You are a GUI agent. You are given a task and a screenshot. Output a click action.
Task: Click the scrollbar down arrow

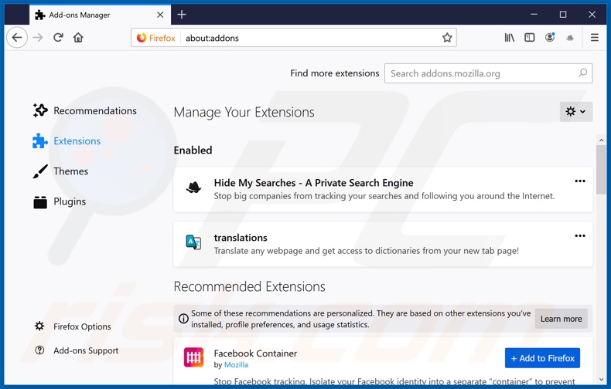(601, 379)
